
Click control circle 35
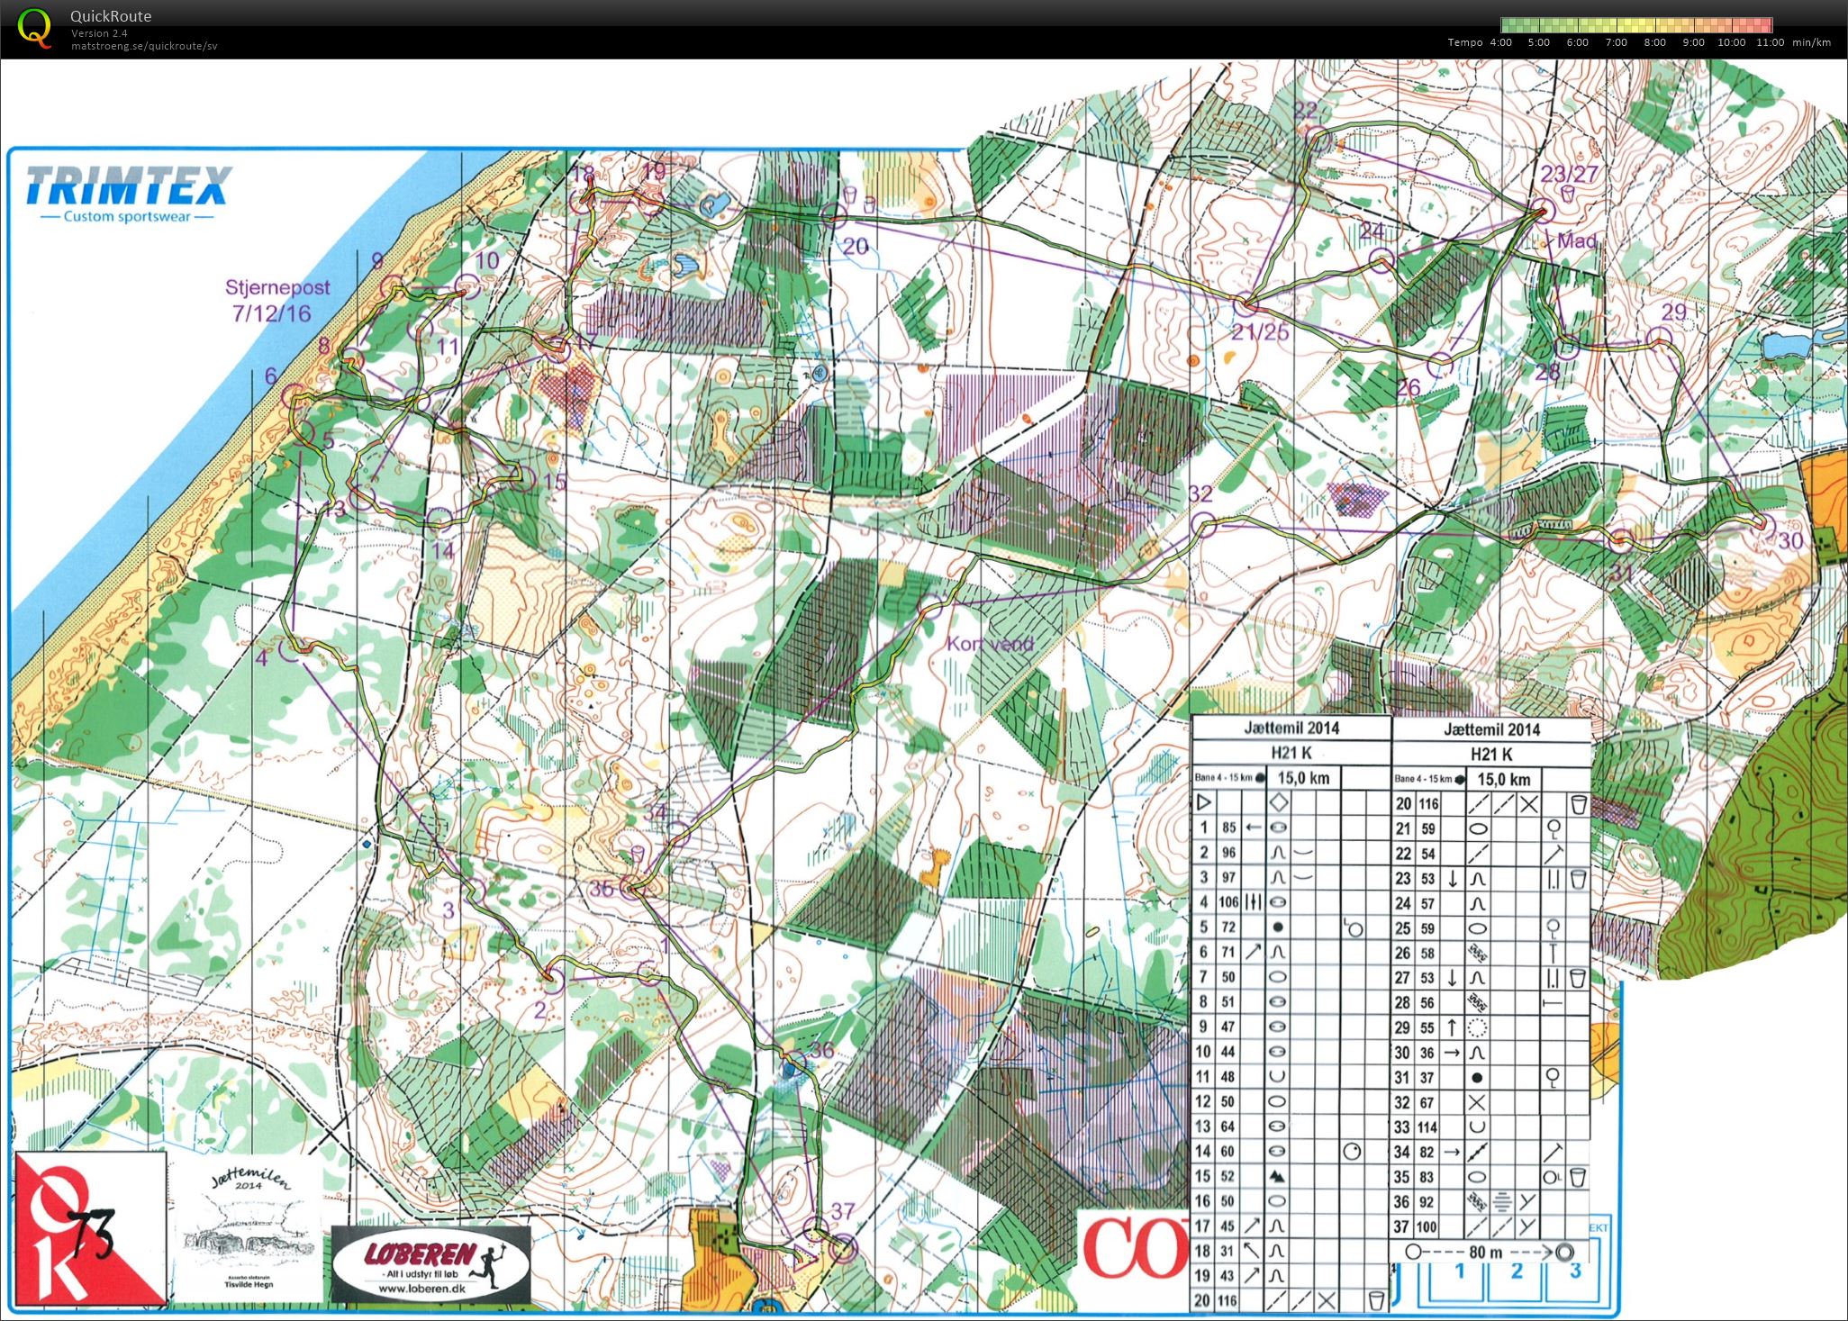click(x=632, y=886)
